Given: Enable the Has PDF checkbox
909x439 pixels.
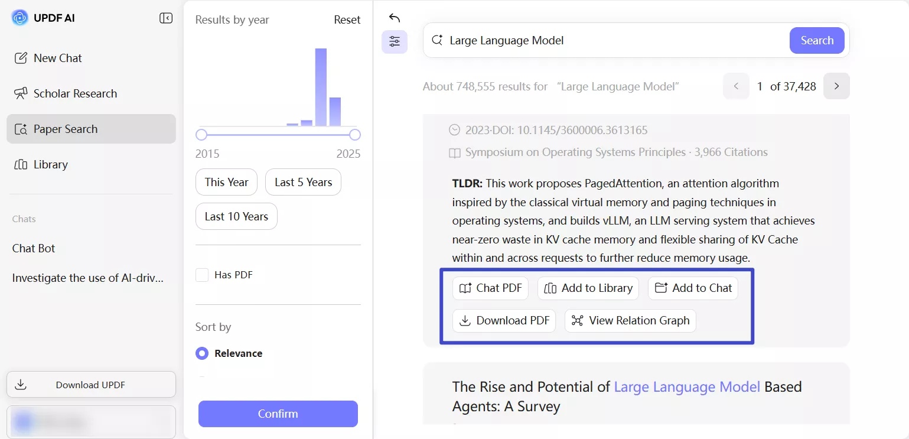Looking at the screenshot, I should point(202,275).
